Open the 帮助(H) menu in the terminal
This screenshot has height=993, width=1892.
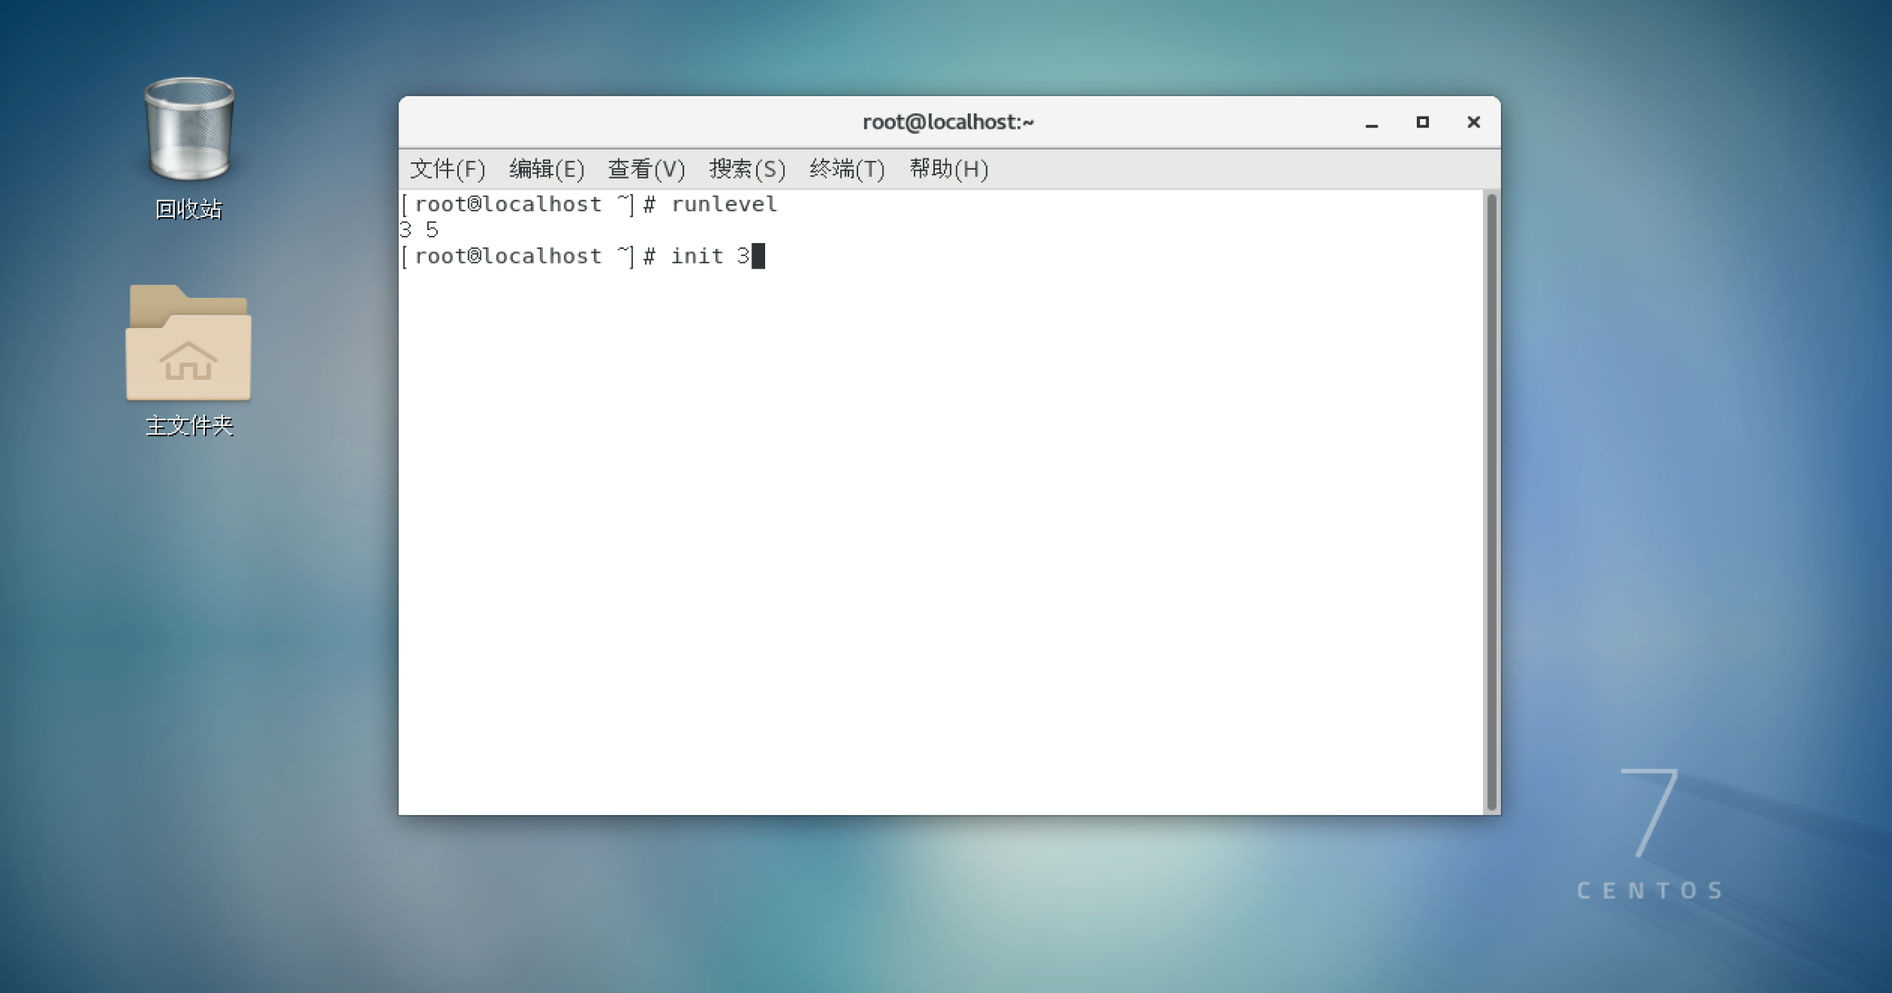tap(947, 169)
